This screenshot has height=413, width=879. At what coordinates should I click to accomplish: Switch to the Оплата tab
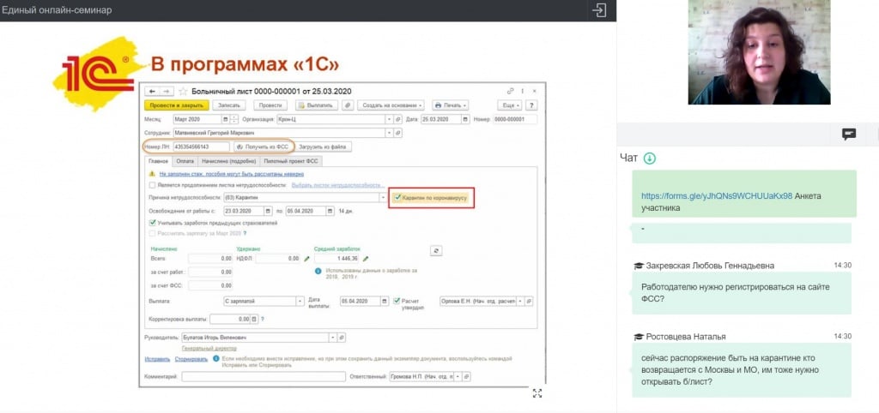(x=185, y=160)
